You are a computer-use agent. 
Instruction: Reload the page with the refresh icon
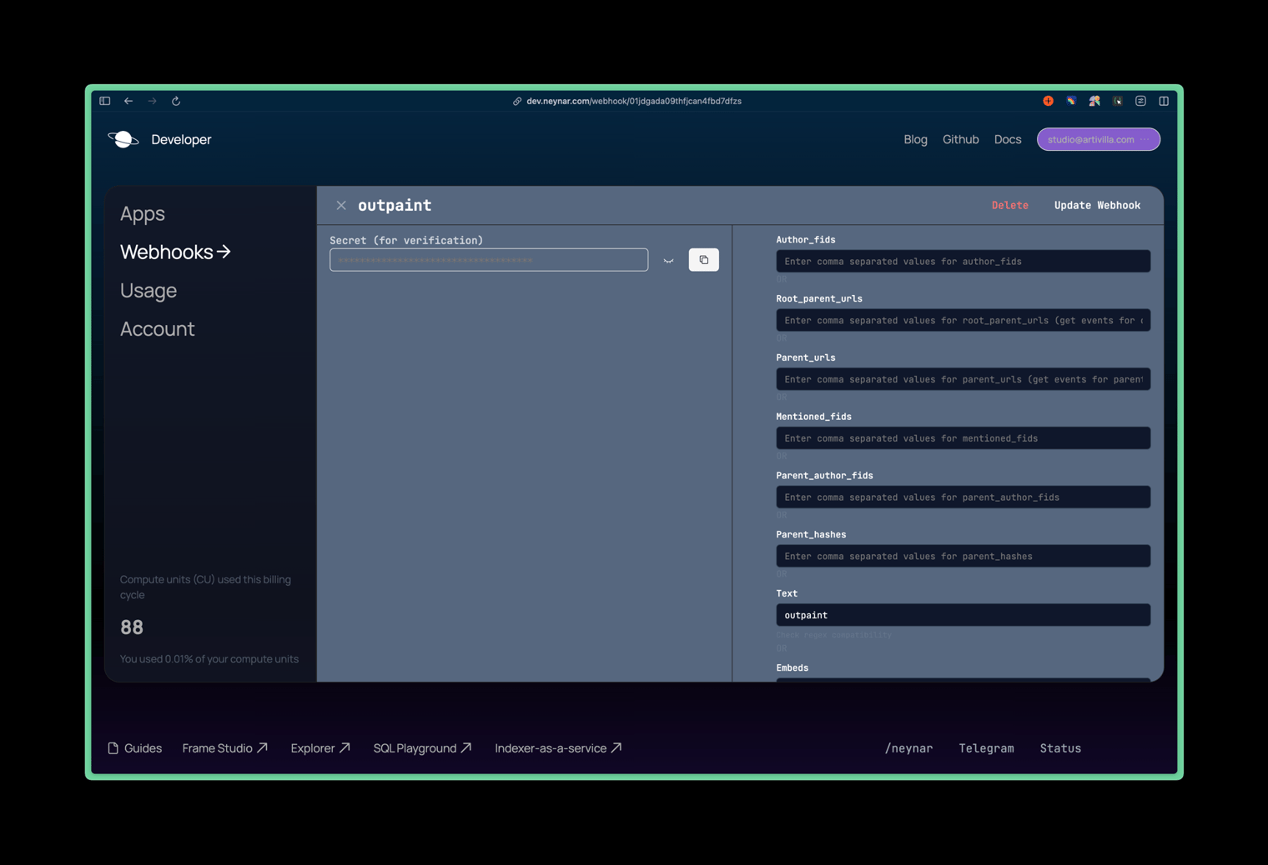pos(176,101)
